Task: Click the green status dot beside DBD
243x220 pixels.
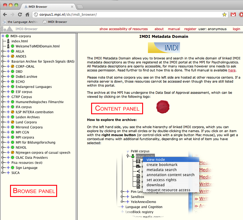Action: [x=12, y=72]
